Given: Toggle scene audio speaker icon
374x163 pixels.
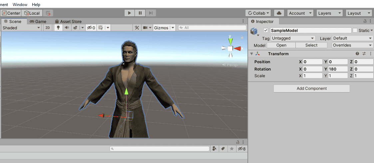Looking at the screenshot, I should coord(67,28).
